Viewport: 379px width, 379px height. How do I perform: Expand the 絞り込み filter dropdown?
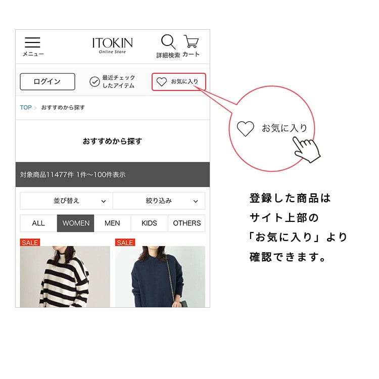[159, 201]
